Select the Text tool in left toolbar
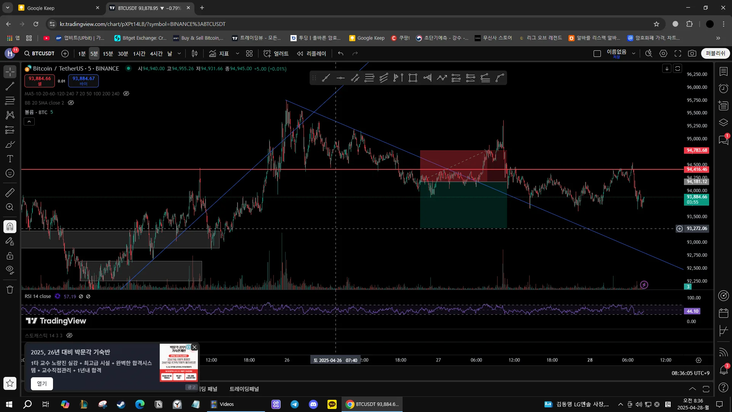 (x=10, y=159)
